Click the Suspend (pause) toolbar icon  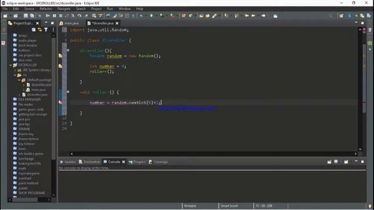click(x=54, y=16)
